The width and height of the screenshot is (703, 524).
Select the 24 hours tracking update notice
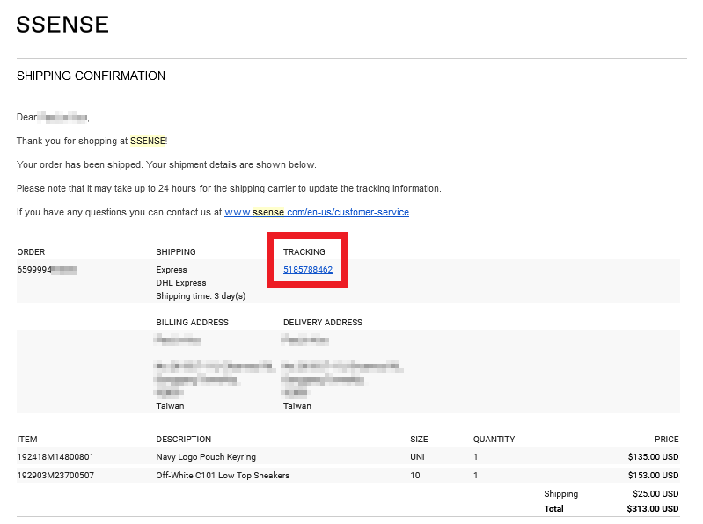point(229,188)
